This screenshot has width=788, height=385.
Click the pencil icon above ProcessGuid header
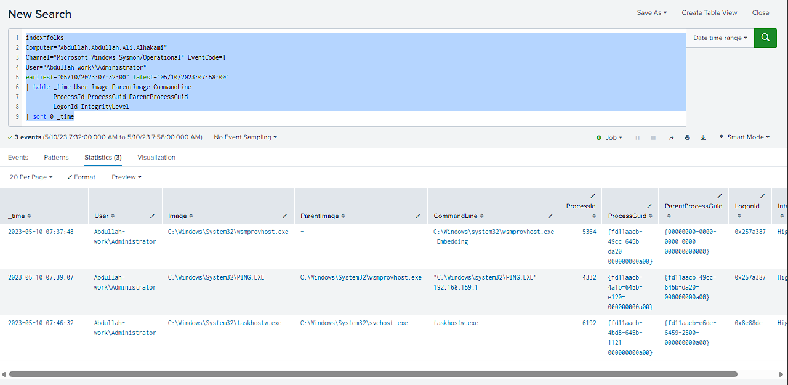pyautogui.click(x=649, y=206)
